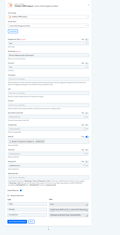Click the mapped Deal IDs value chip
This screenshot has width=120, height=235.
click(x=27, y=141)
